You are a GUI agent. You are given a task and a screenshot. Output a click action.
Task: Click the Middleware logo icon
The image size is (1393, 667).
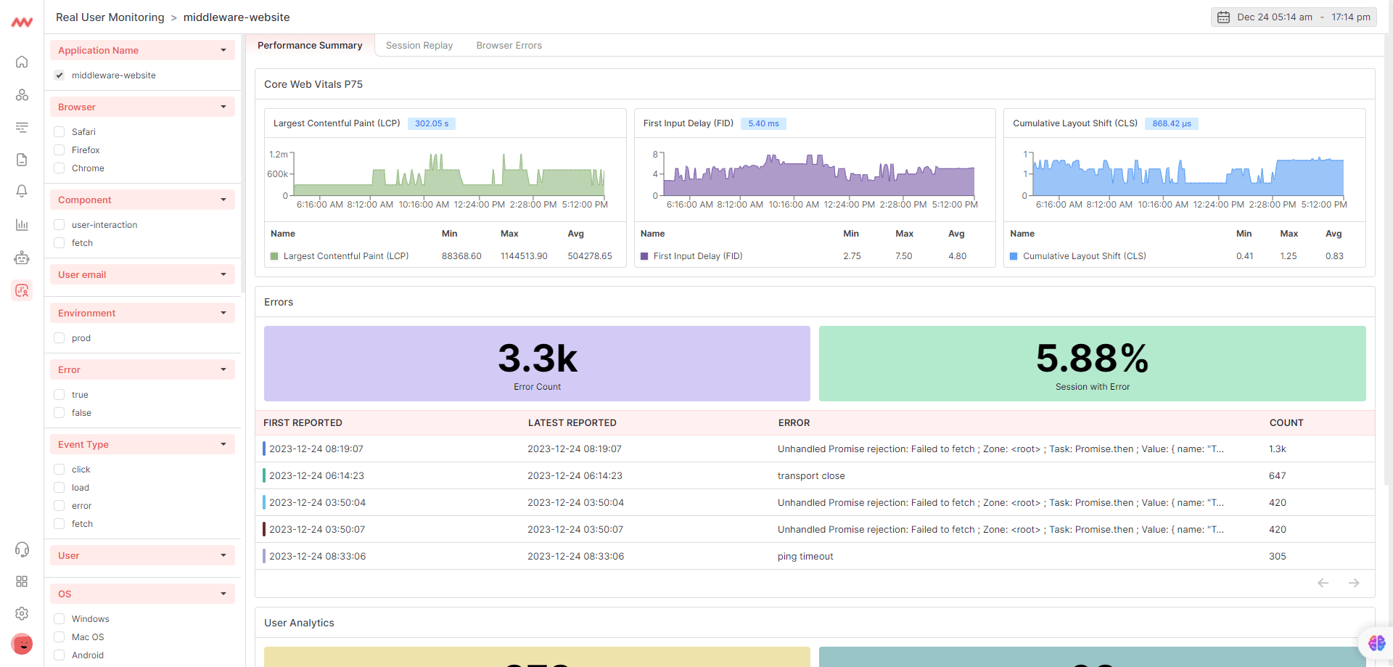click(x=22, y=22)
